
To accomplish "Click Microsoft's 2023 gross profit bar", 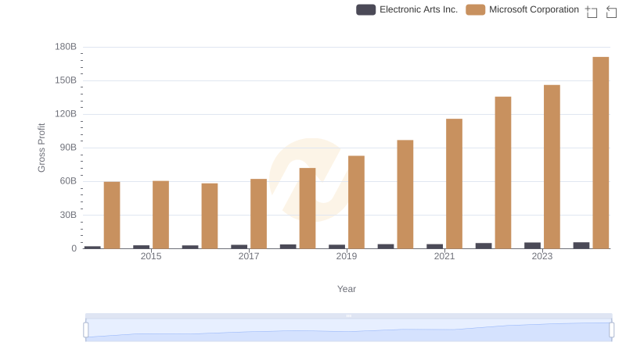I will point(552,167).
